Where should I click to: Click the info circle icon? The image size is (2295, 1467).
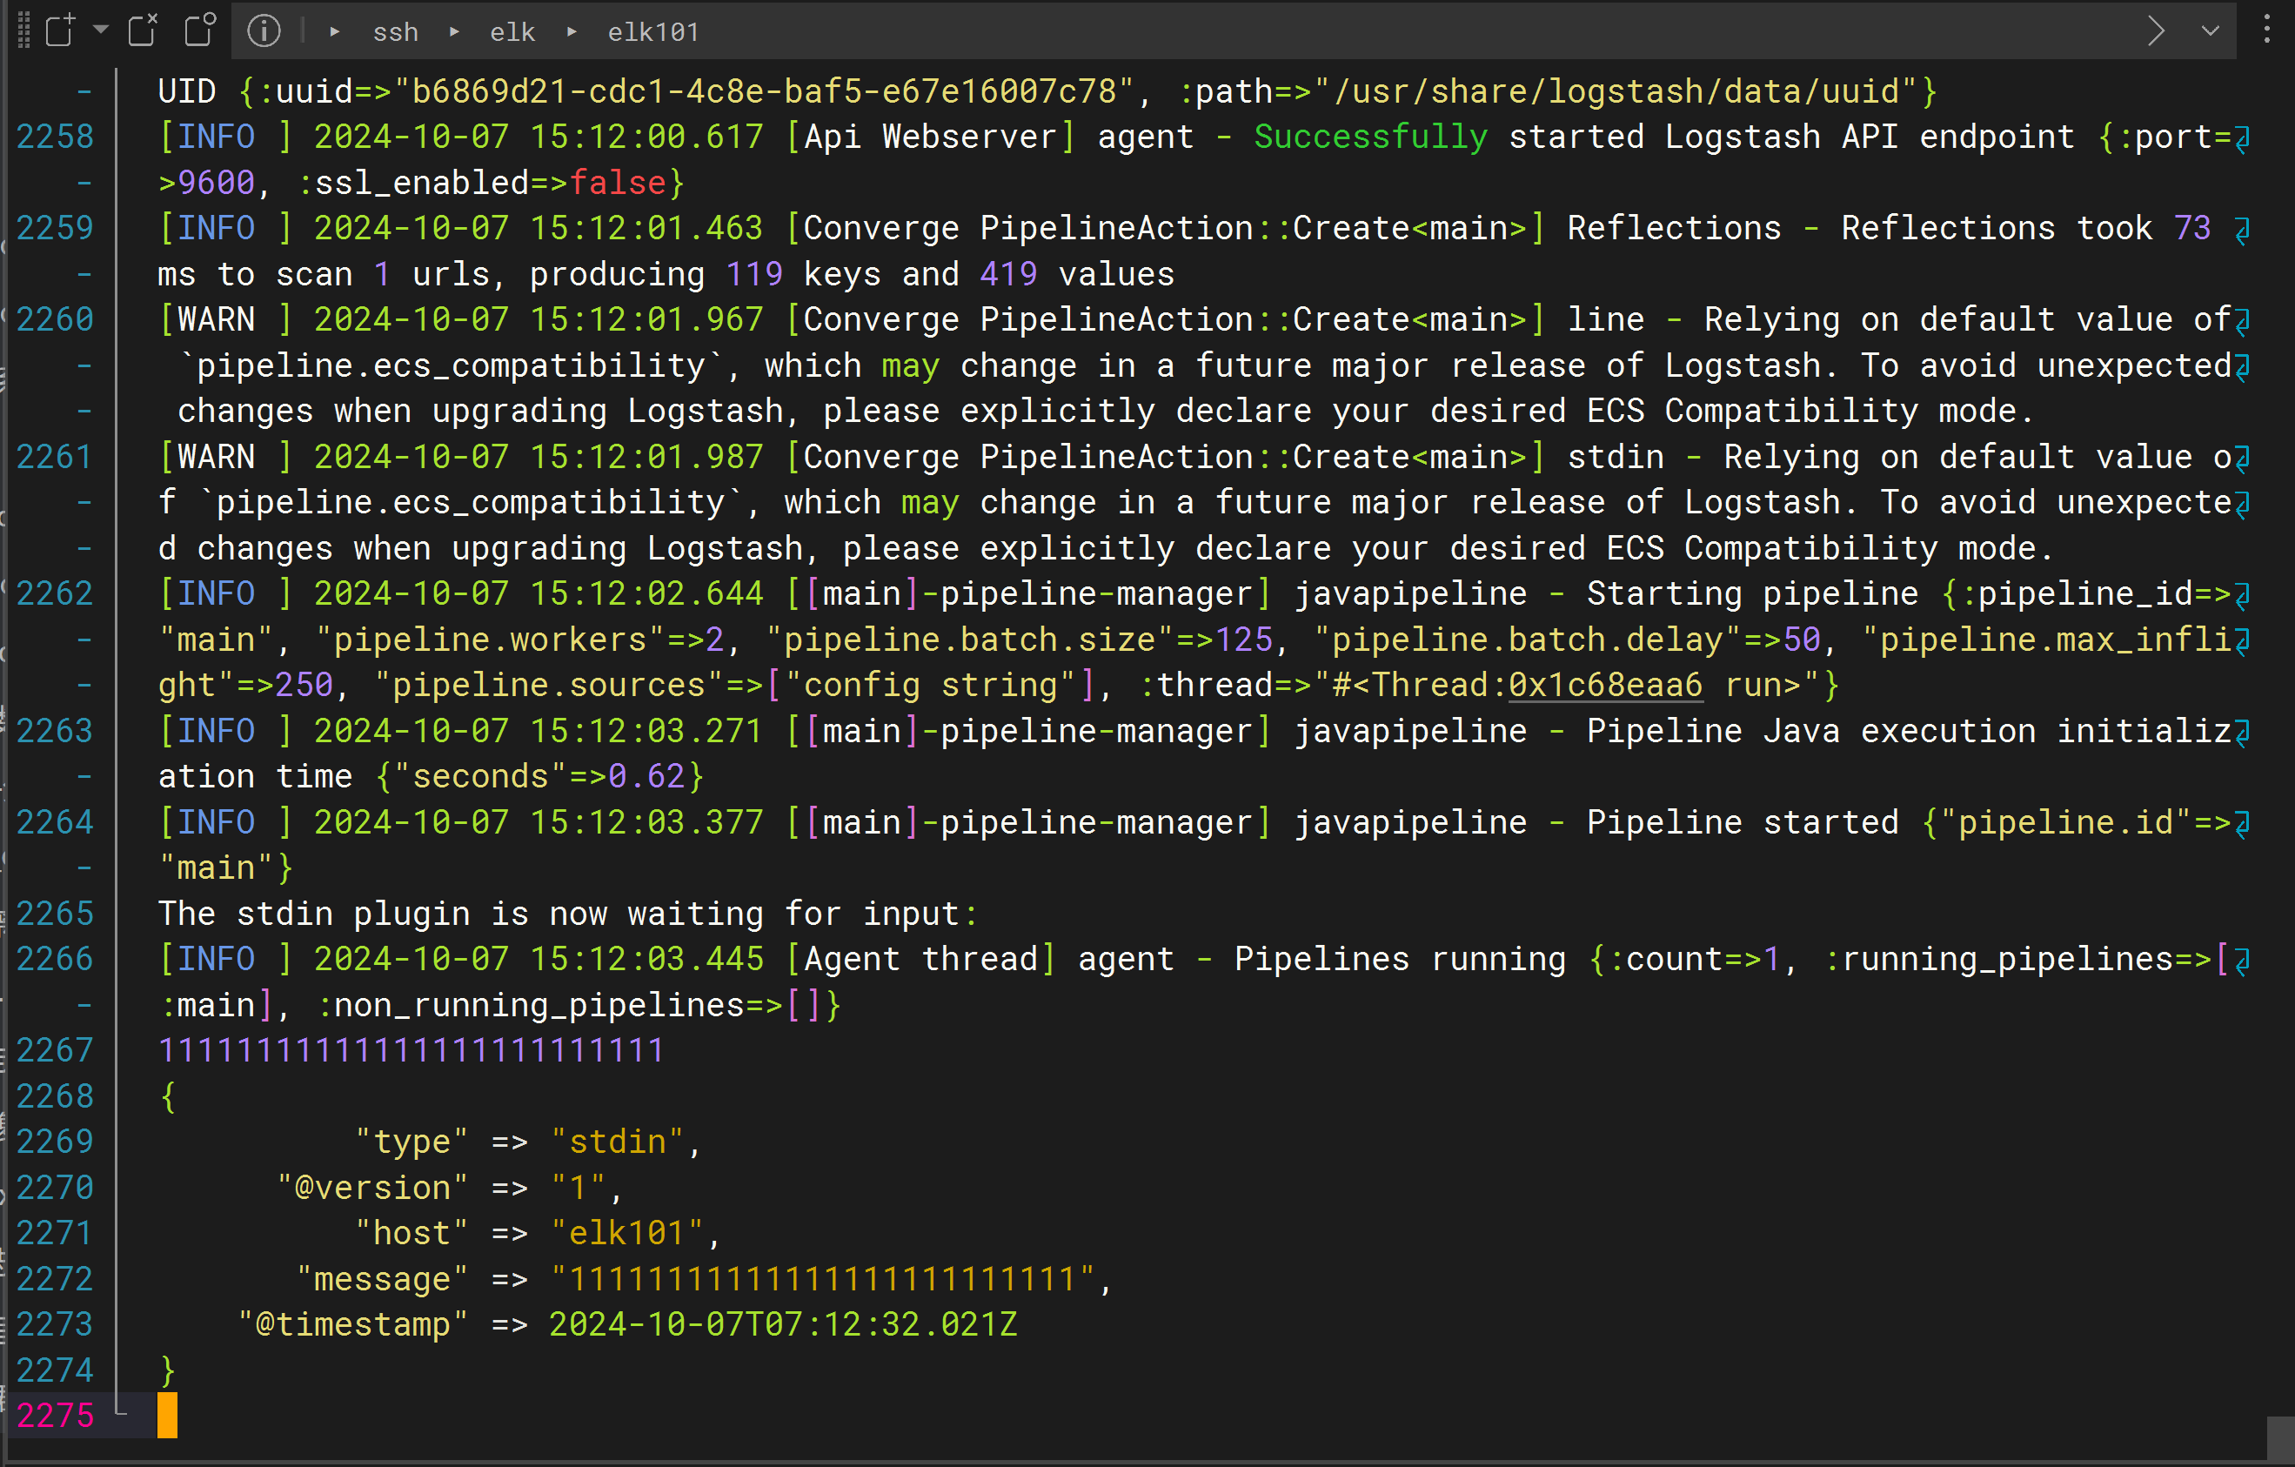pos(263,31)
